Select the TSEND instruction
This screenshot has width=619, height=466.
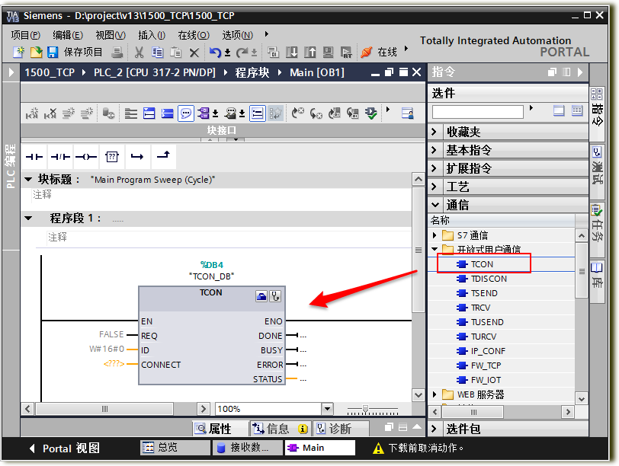484,293
